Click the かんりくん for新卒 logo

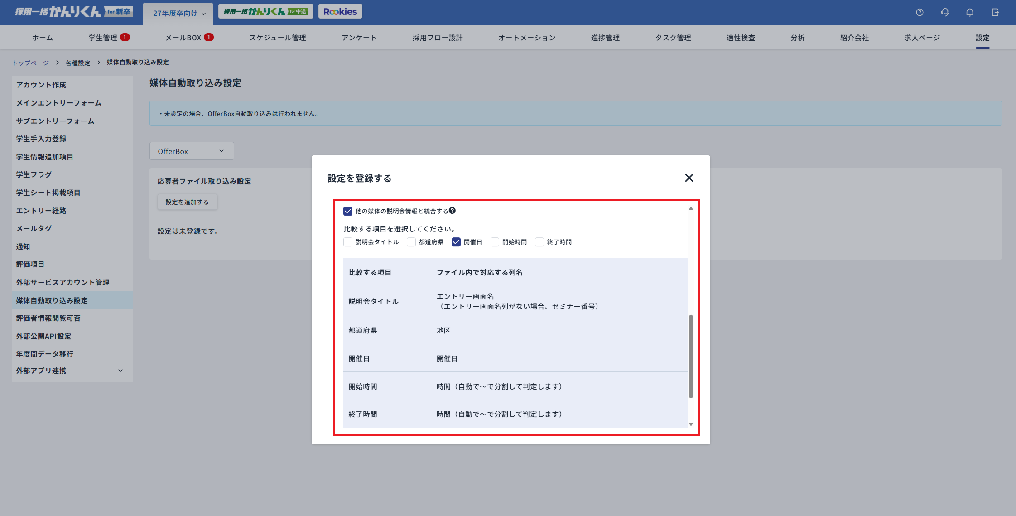pos(73,12)
